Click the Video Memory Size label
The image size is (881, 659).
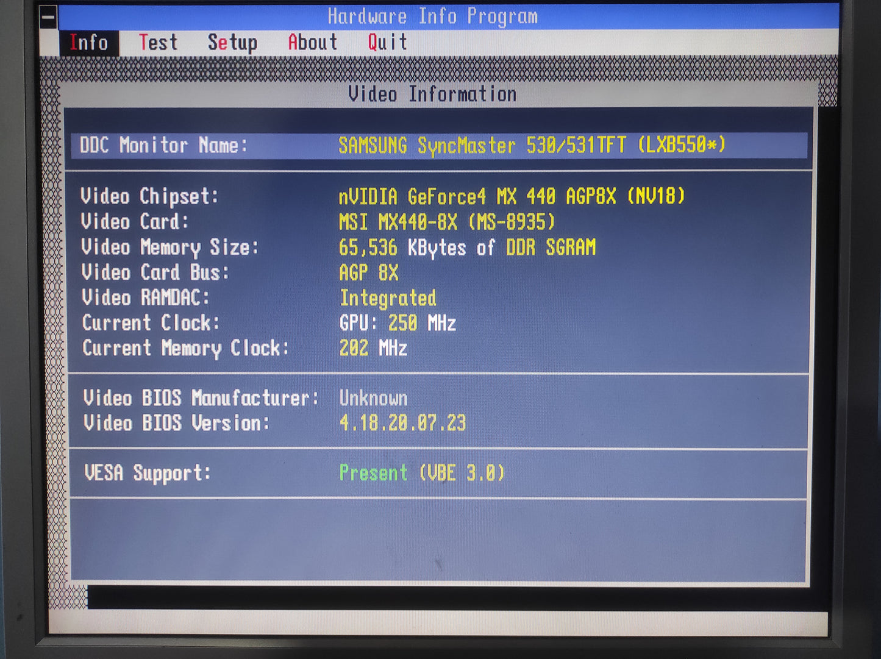170,248
